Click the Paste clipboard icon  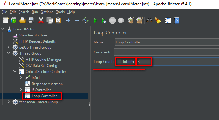[x=58, y=20]
